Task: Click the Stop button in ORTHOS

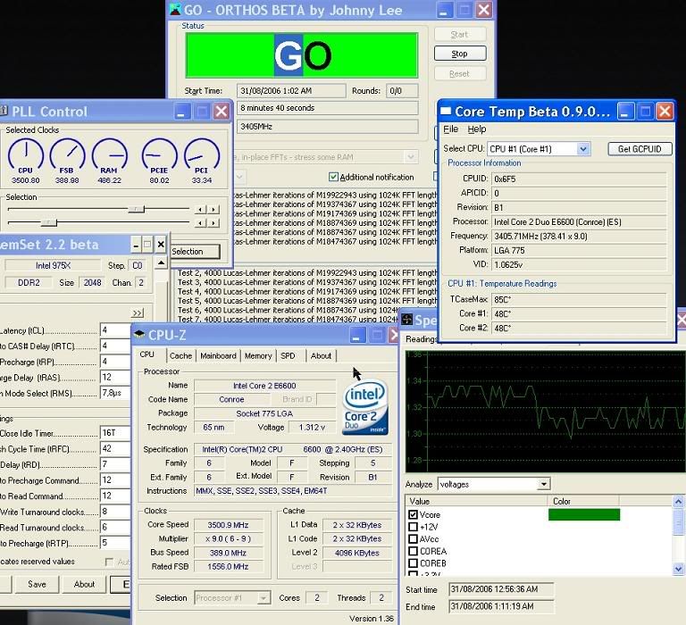Action: pyautogui.click(x=460, y=54)
